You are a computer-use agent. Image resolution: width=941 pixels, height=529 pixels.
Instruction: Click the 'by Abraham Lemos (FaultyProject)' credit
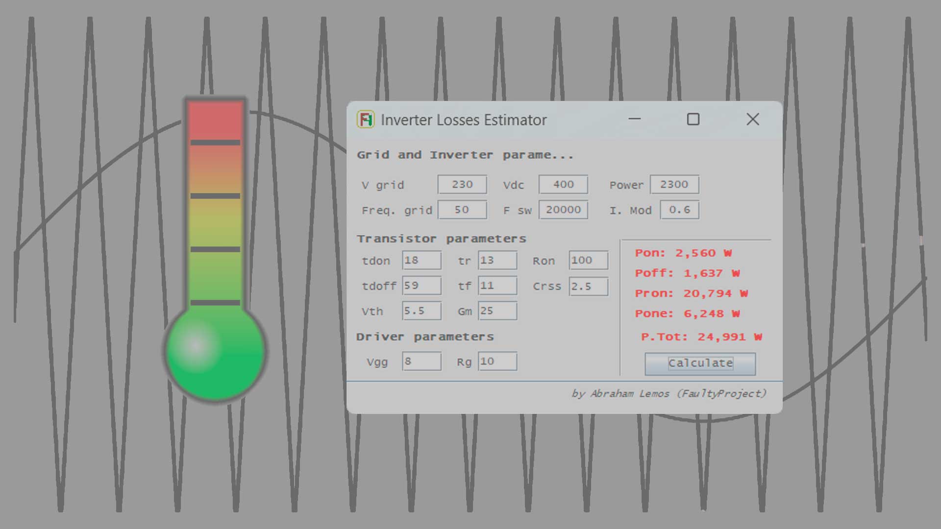pos(669,394)
